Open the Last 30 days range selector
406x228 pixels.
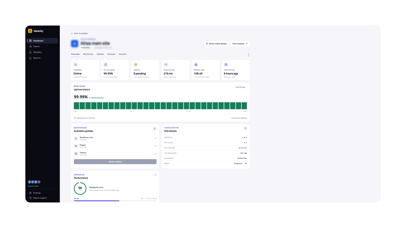[241, 87]
